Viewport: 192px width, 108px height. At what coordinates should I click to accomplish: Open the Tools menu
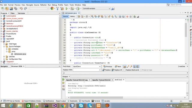(x=72, y=5)
